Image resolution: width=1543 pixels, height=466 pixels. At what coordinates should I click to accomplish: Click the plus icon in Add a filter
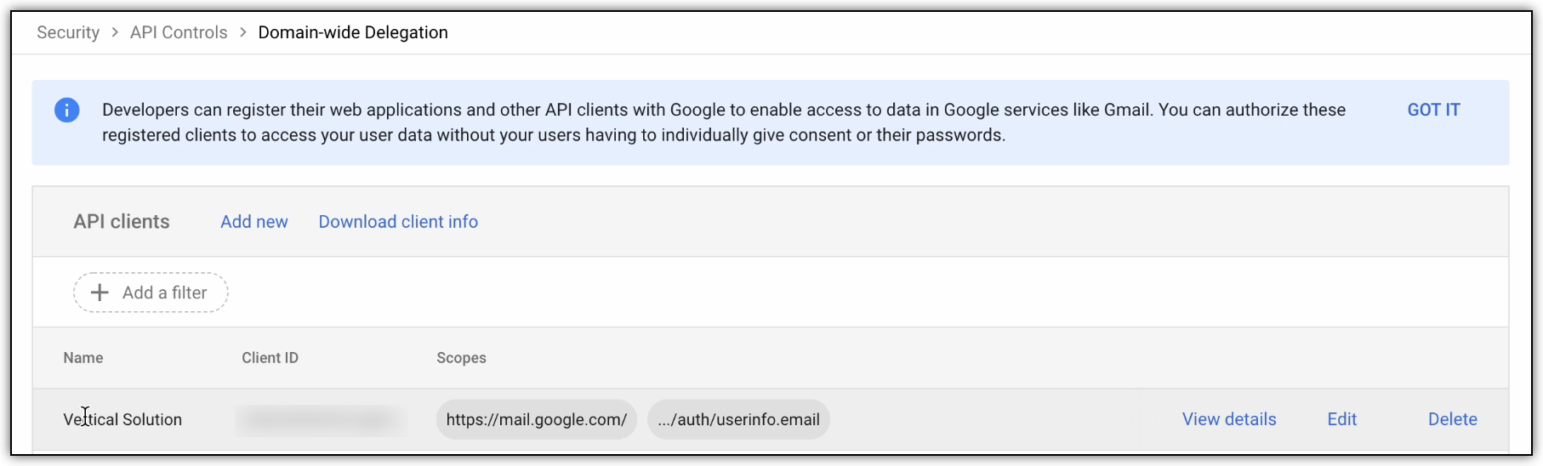click(100, 293)
